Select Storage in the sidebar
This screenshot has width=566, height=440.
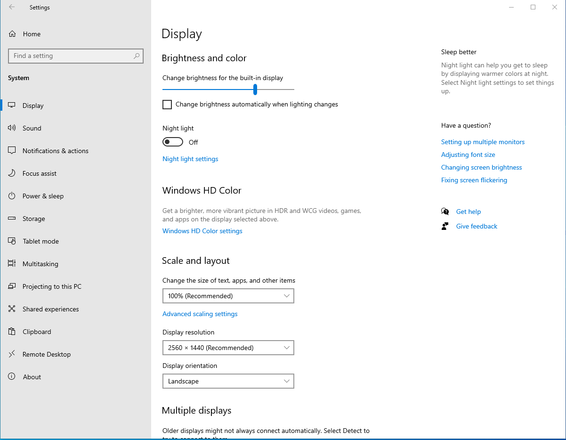click(x=75, y=219)
